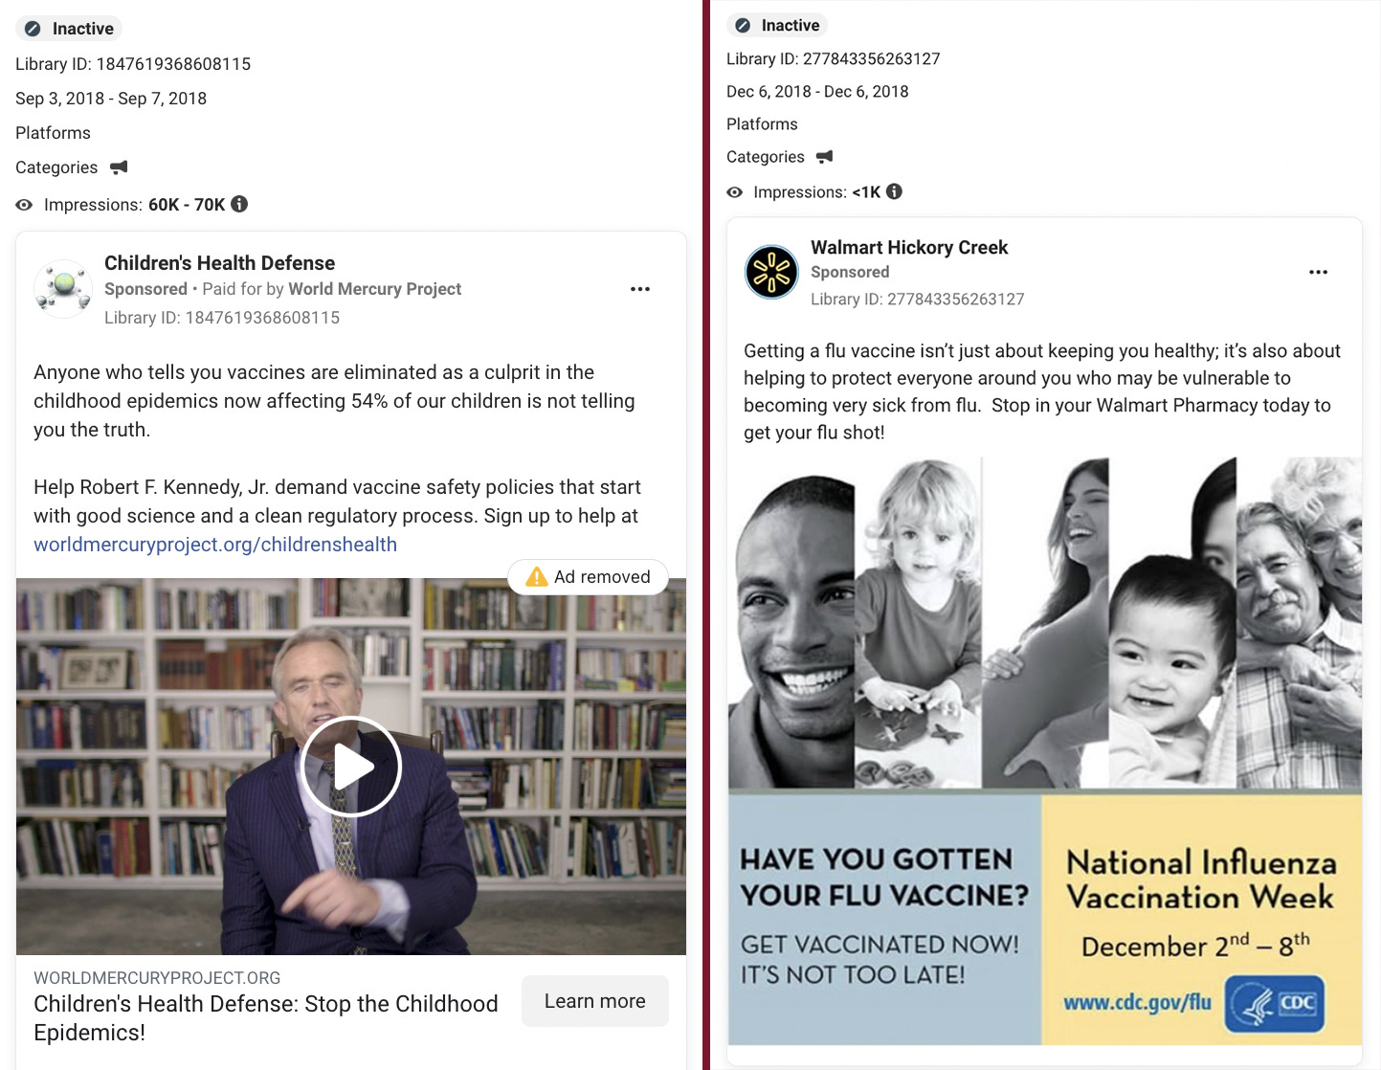Click megaphone category icon in right ad

[824, 157]
